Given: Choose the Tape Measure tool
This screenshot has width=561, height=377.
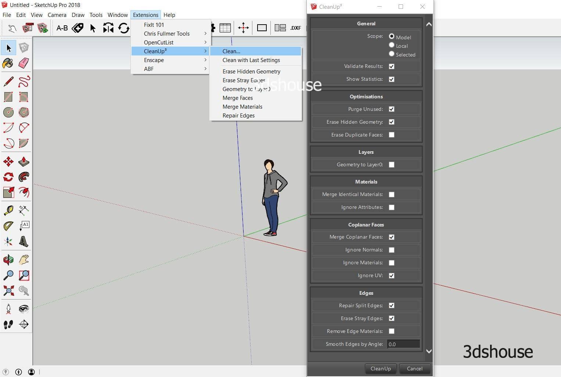Looking at the screenshot, I should [8, 210].
